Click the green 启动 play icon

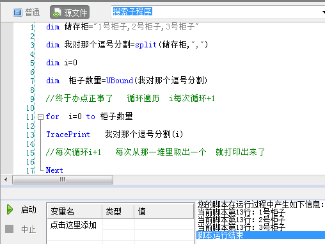click(10, 209)
